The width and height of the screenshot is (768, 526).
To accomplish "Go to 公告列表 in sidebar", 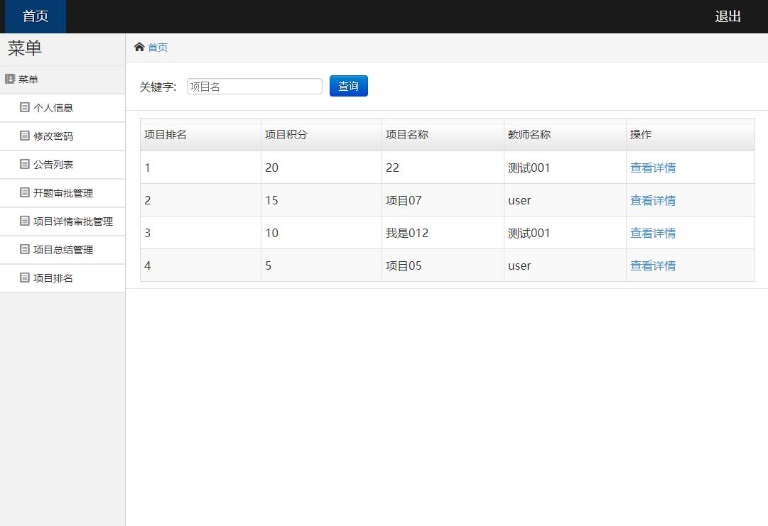I will [53, 165].
